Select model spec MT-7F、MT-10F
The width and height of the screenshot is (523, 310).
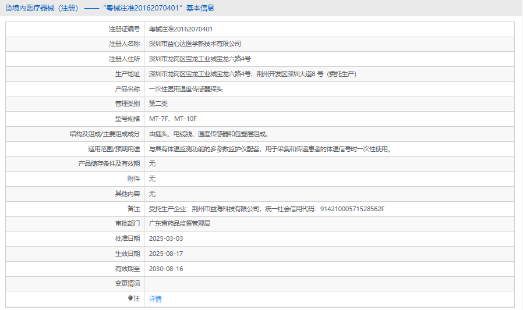173,119
